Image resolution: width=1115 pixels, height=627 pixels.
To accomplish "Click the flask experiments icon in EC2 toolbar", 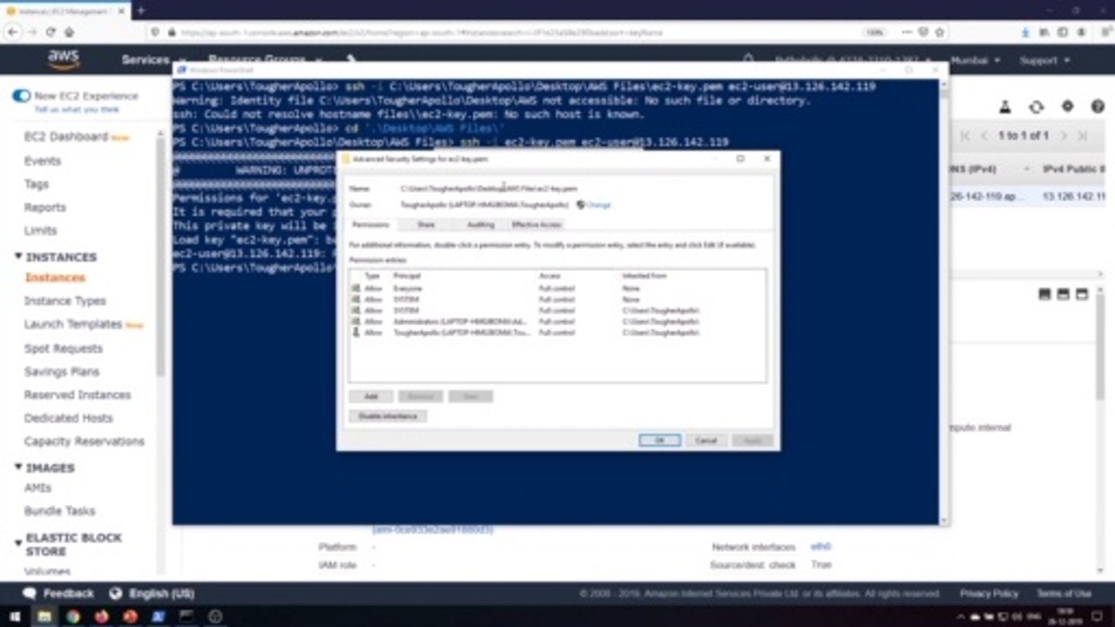I will pos(1005,107).
